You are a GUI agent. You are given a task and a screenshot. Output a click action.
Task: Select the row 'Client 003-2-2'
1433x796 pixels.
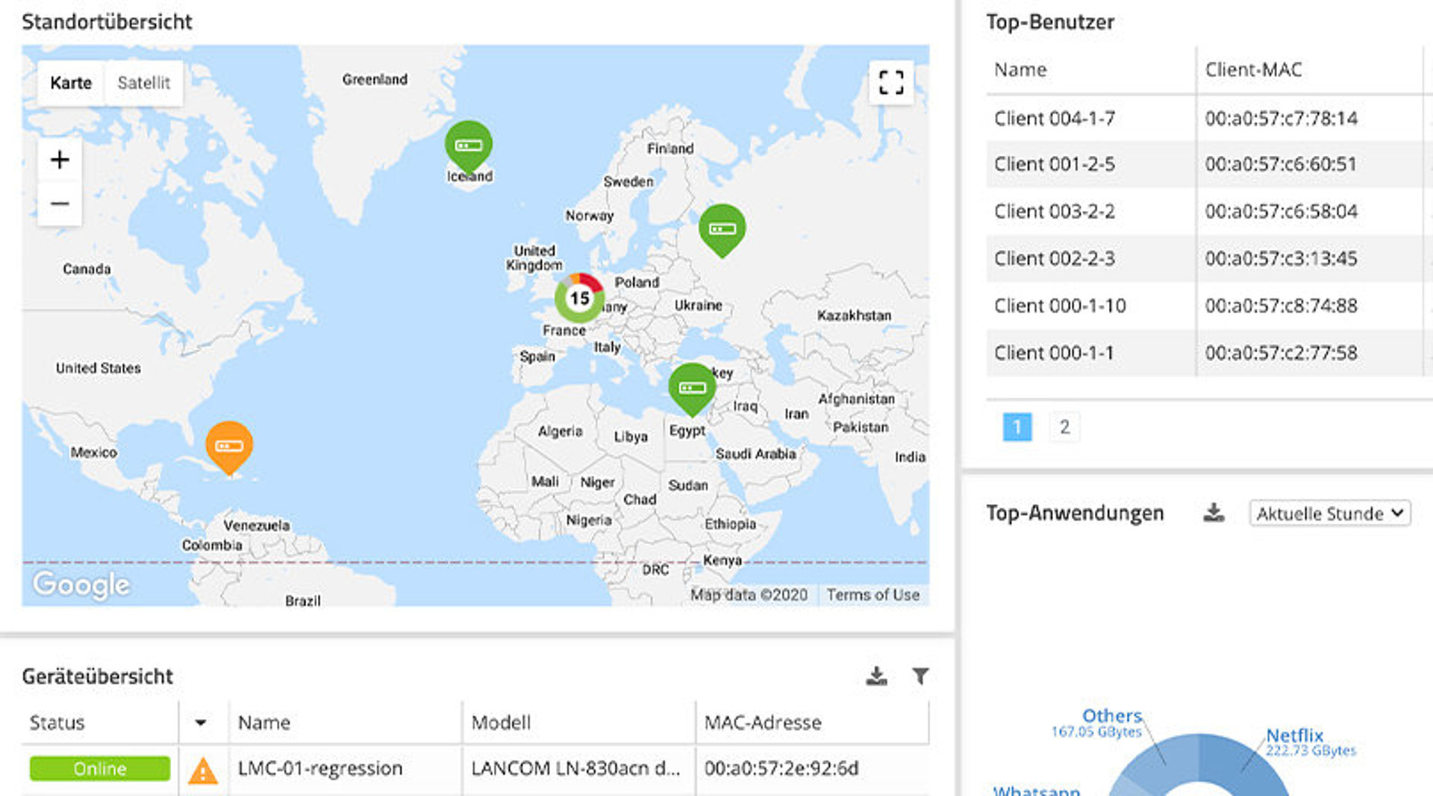tap(1209, 211)
